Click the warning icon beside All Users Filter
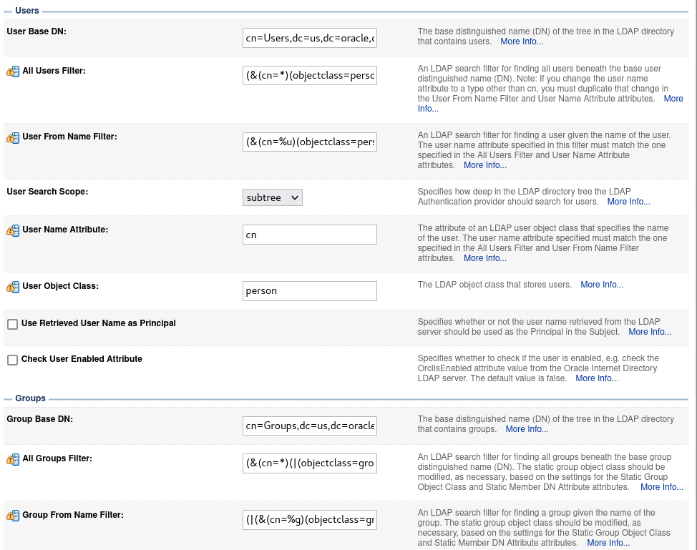Viewport: 697px width, 550px height. click(x=13, y=72)
